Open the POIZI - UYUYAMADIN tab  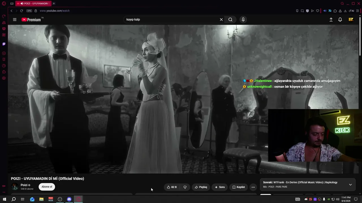click(x=33, y=3)
